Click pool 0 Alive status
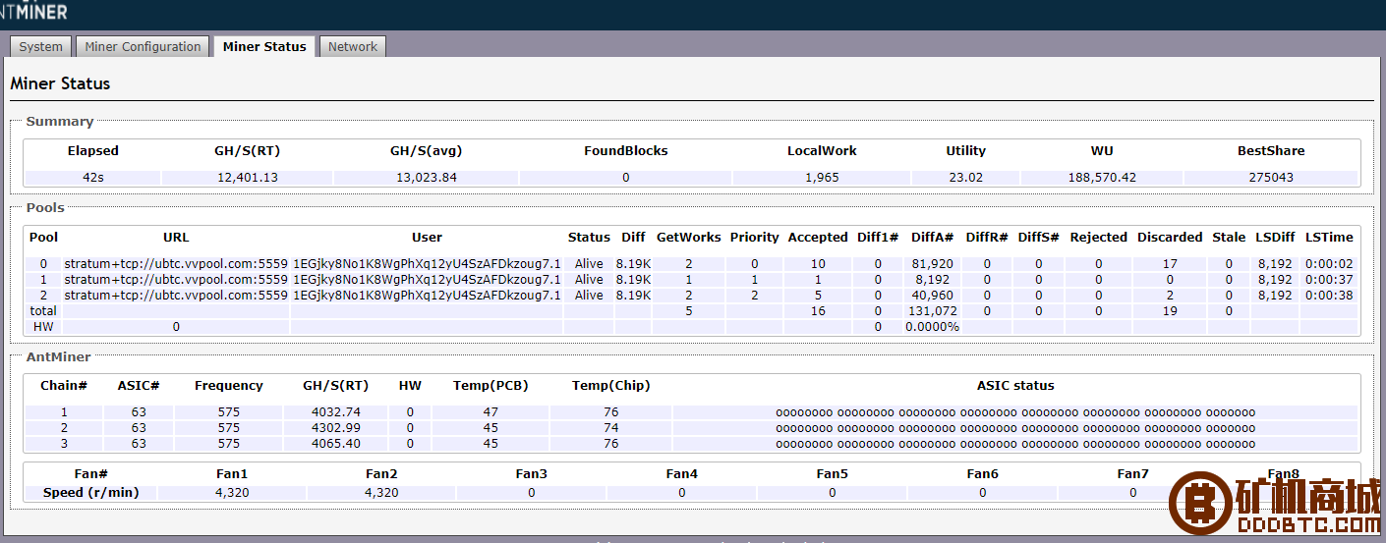 pyautogui.click(x=589, y=264)
